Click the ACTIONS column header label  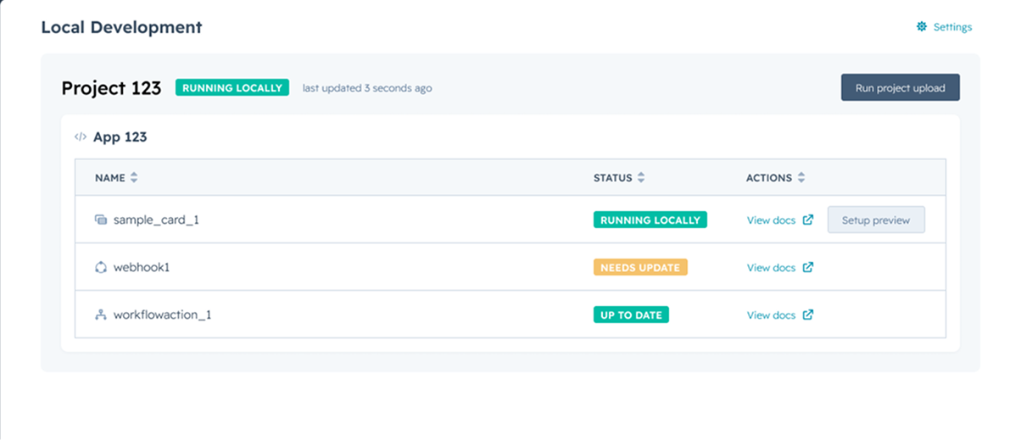(769, 178)
